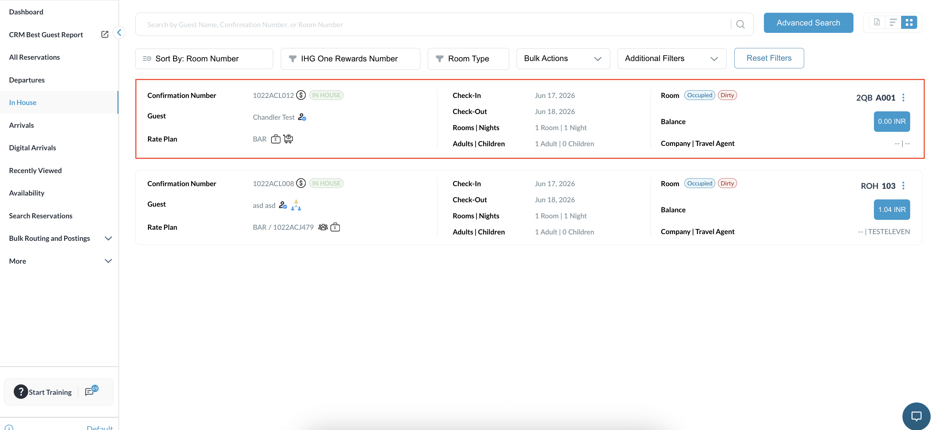Switch to list view icon

[893, 22]
